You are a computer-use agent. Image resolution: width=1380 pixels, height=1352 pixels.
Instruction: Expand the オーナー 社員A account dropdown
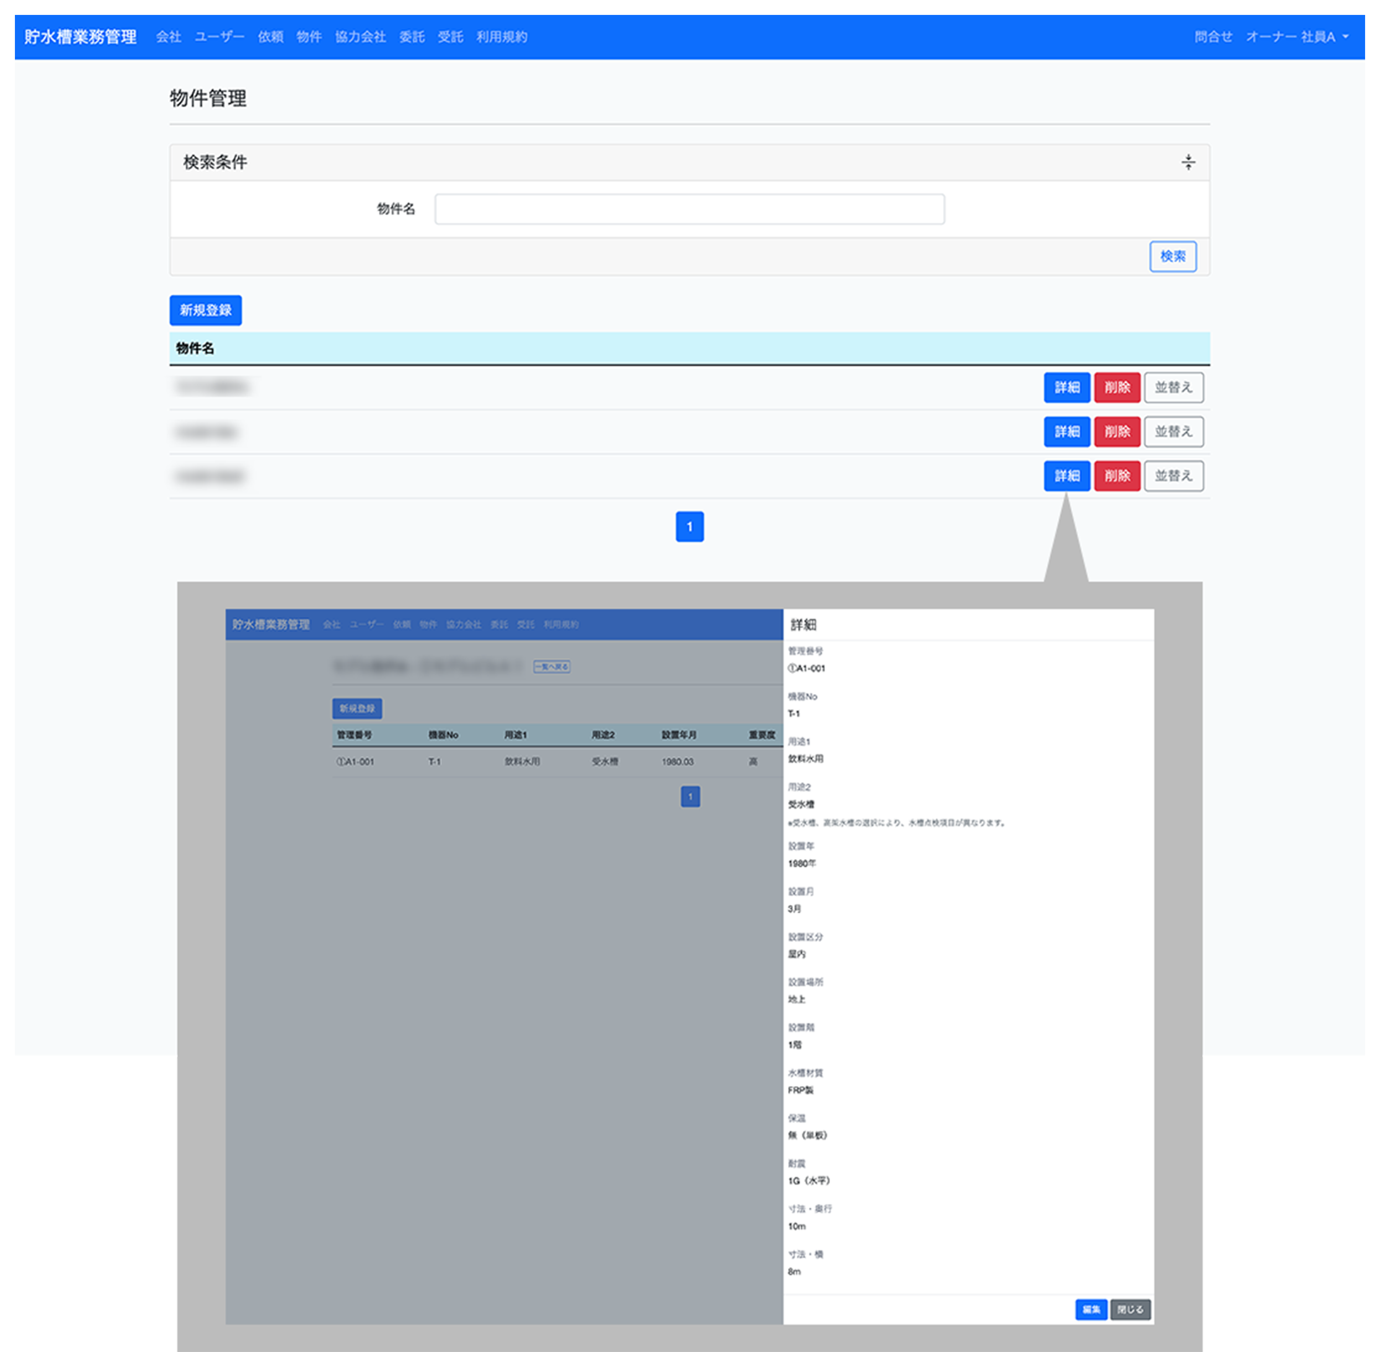click(x=1297, y=37)
